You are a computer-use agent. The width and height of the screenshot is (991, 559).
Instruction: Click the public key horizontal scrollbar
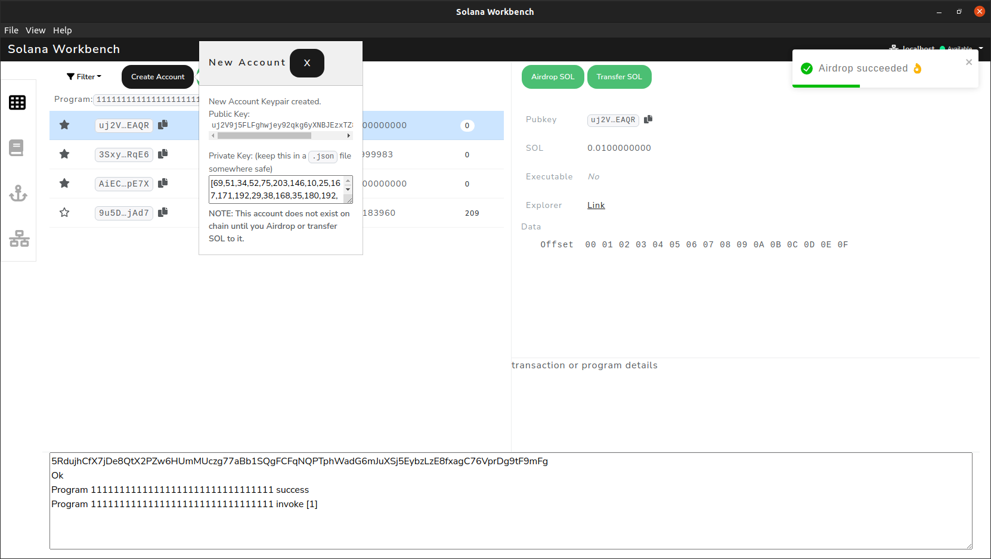point(264,136)
